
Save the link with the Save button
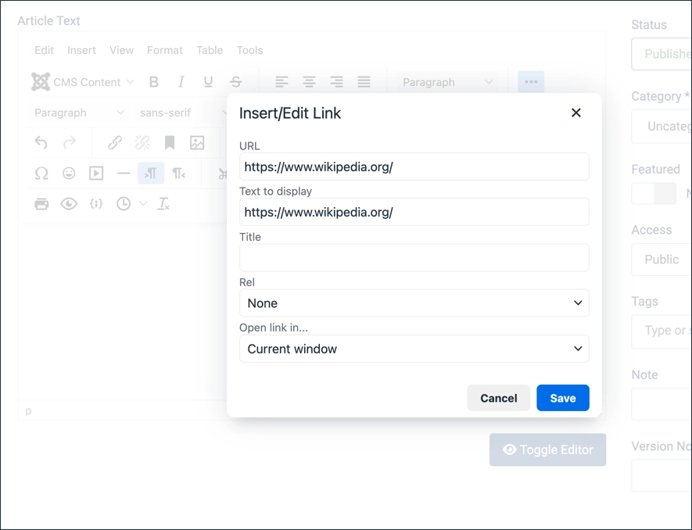562,398
